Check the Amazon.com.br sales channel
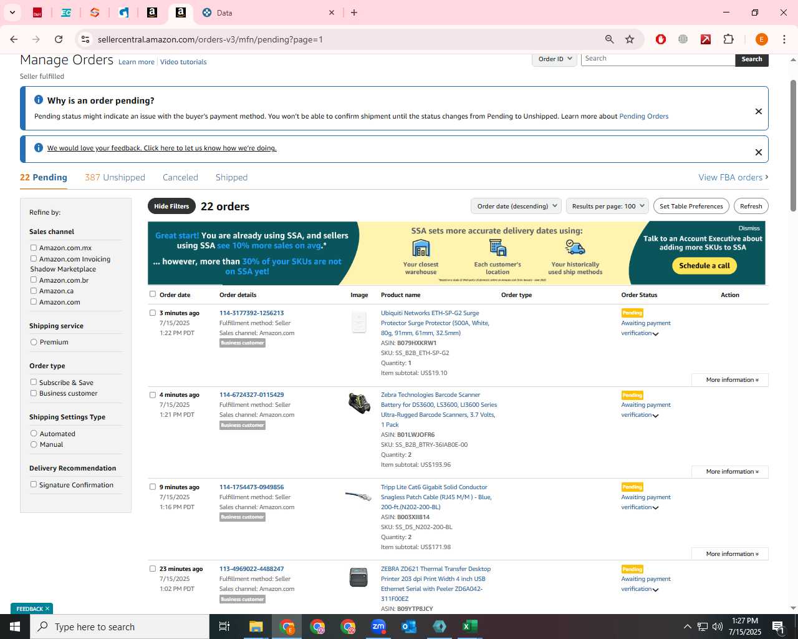Screen dimensions: 798x639 34,280
